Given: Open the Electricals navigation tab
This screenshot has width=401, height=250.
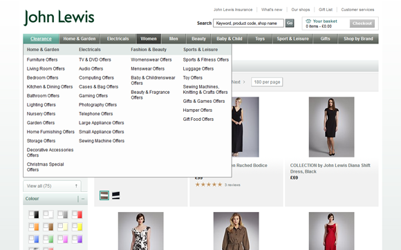Looking at the screenshot, I should pyautogui.click(x=118, y=39).
